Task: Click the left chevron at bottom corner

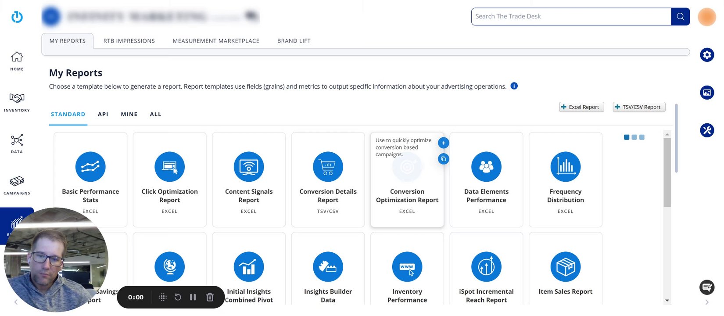Action: click(x=16, y=302)
